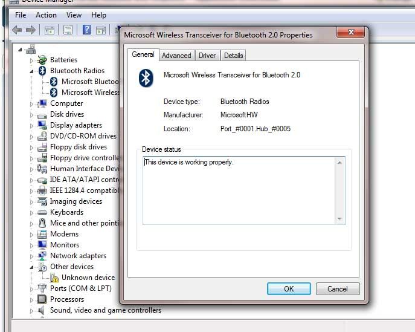Select the Disk drives icon

(42, 115)
